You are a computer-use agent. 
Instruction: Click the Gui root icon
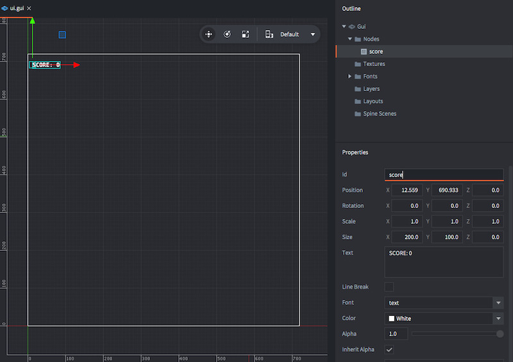click(x=351, y=26)
